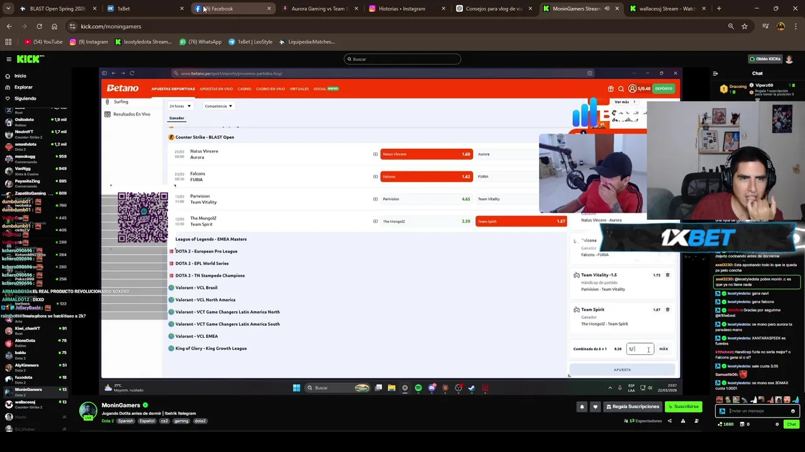The height and width of the screenshot is (452, 805).
Task: Select FURIA odds button
Action: coord(506,177)
